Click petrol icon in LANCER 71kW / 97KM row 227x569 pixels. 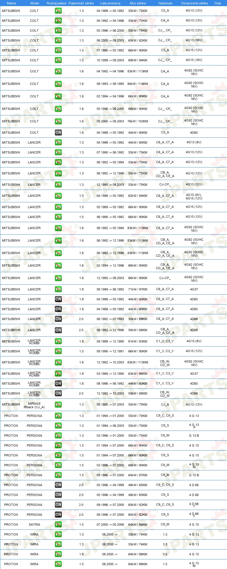tap(58, 289)
